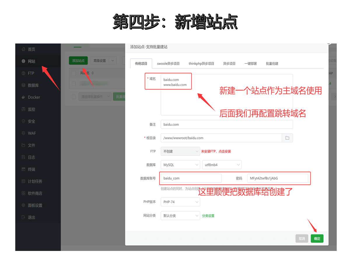Click the Monitoring (监控) sidebar icon
This screenshot has height=262, width=350.
pyautogui.click(x=23, y=109)
